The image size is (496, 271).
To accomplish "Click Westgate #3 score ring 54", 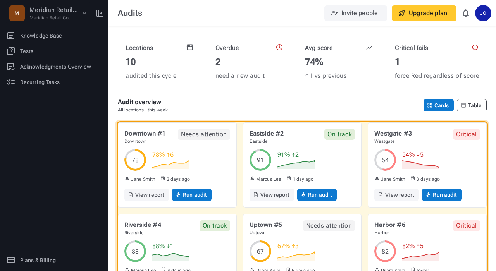I will 385,160.
